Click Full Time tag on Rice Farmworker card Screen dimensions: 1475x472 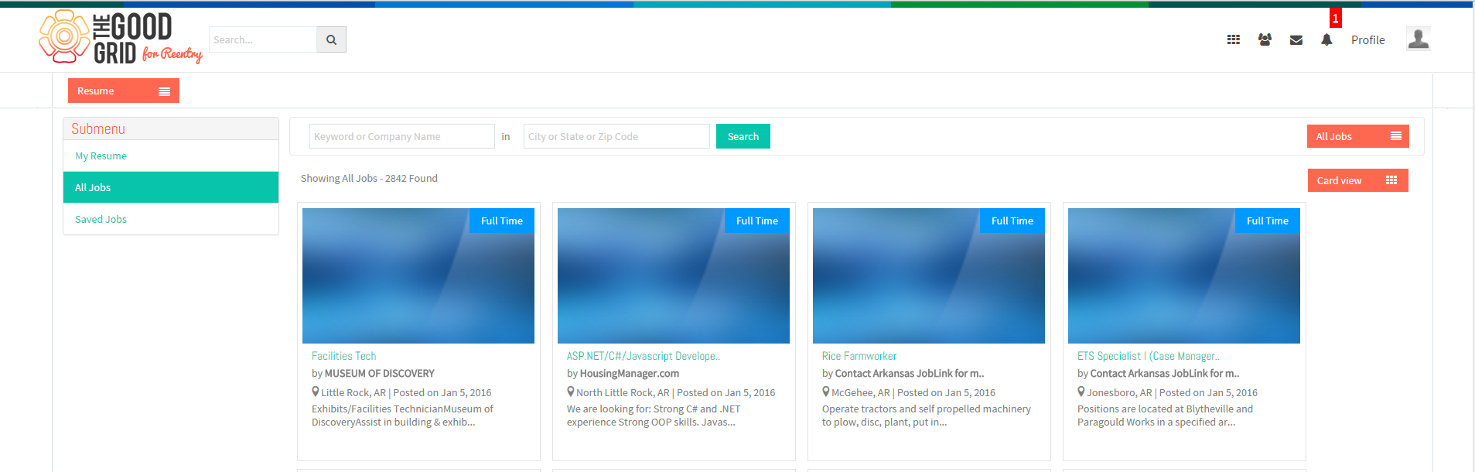(1012, 221)
